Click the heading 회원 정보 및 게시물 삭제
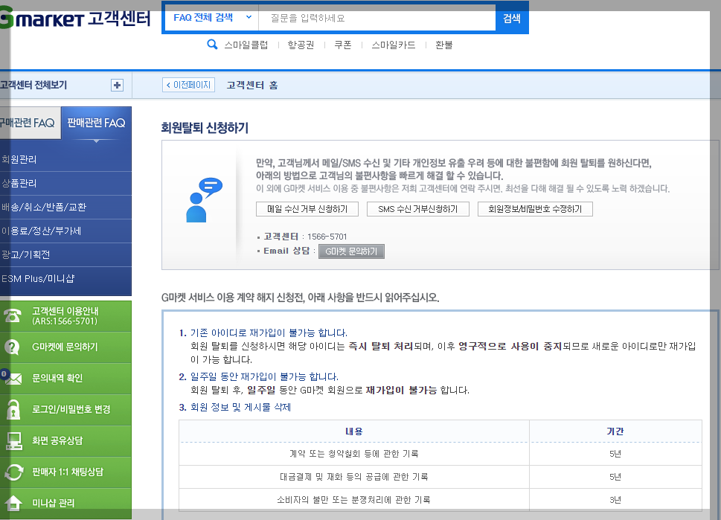 coord(240,408)
